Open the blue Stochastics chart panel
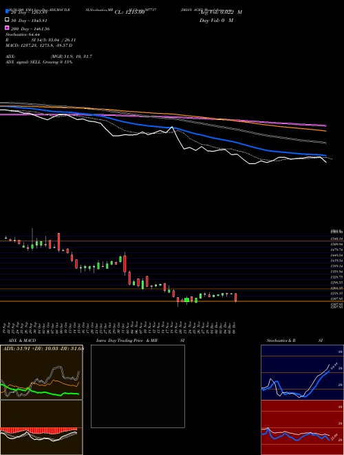Image resolution: width=344 pixels, height=455 pixels. point(302,372)
